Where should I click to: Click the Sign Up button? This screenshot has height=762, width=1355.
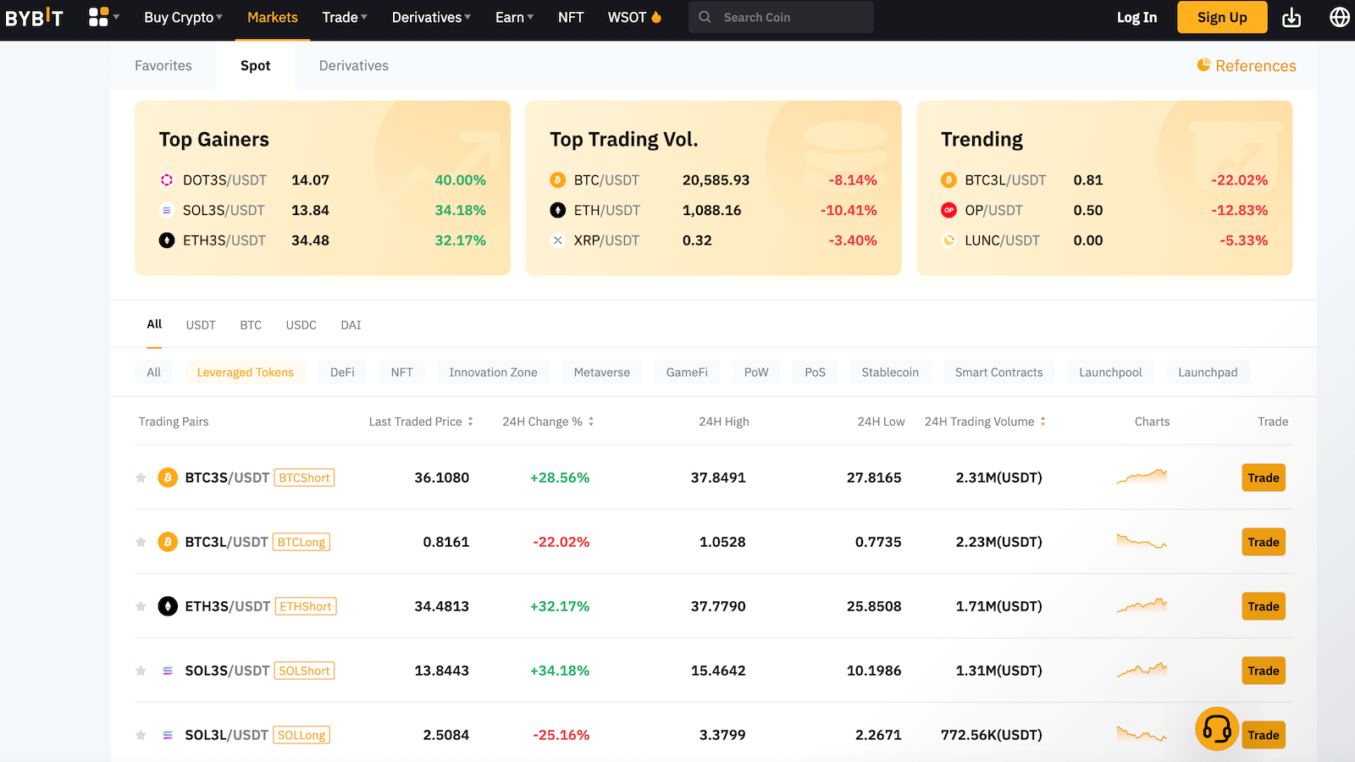click(x=1222, y=17)
